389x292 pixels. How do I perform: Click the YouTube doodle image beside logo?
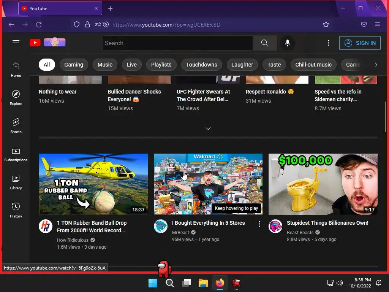coord(55,42)
